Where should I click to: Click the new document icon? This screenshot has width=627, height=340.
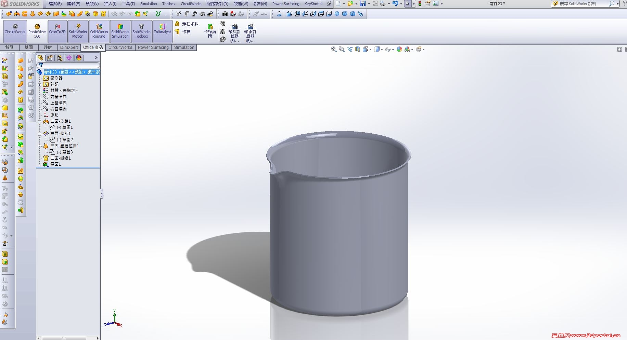(x=338, y=4)
